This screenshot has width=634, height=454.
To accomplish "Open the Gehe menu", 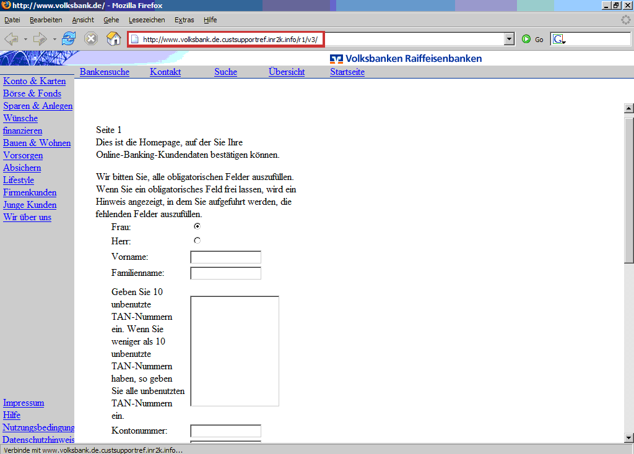I will pyautogui.click(x=111, y=20).
